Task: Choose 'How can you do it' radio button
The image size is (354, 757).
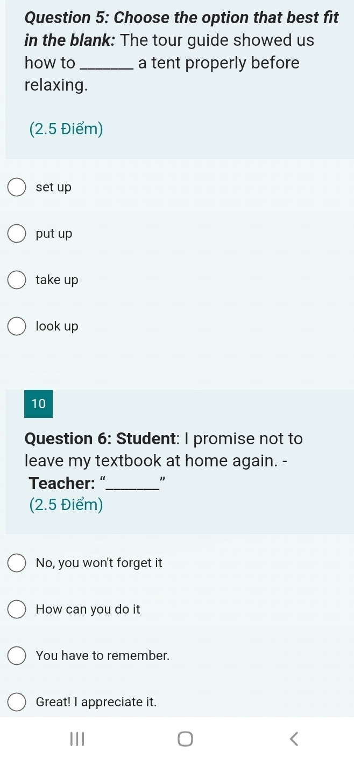Action: [x=17, y=610]
